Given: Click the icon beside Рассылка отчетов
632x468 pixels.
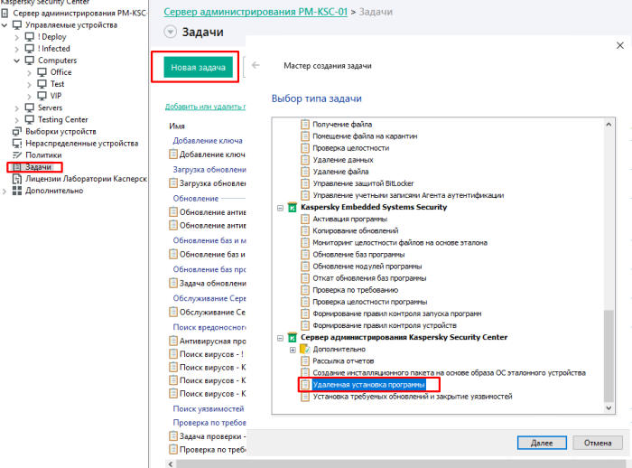Looking at the screenshot, I should coord(305,360).
